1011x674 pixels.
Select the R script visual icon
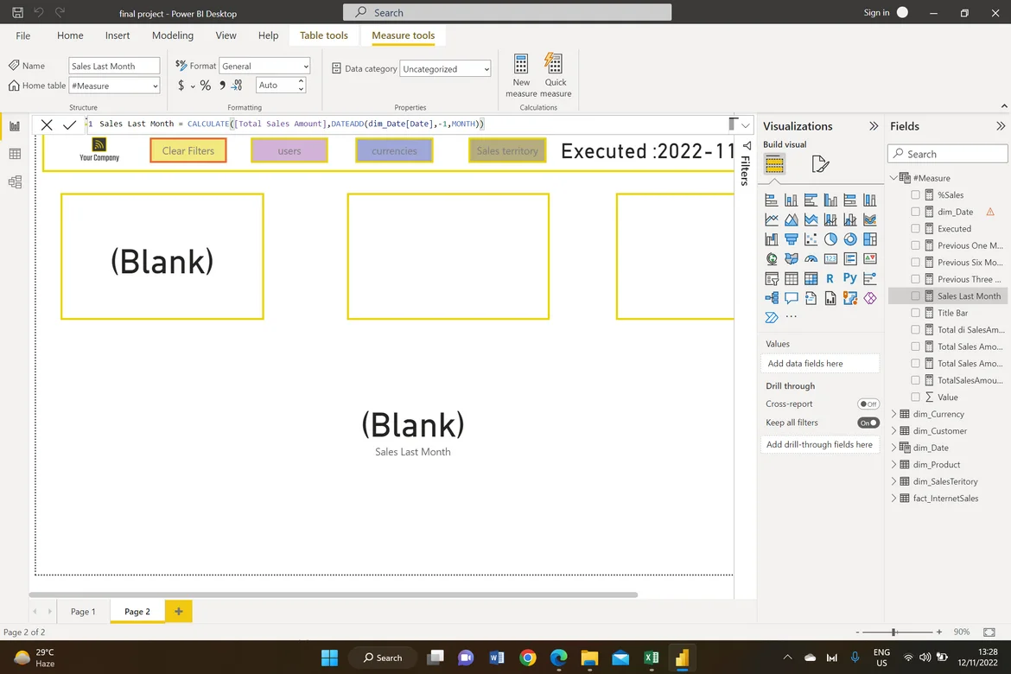click(x=830, y=278)
